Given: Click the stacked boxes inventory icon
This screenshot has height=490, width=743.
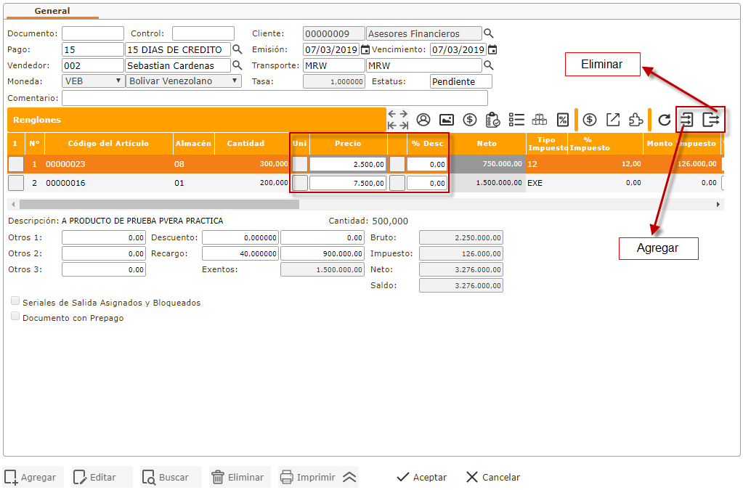Looking at the screenshot, I should (x=540, y=120).
